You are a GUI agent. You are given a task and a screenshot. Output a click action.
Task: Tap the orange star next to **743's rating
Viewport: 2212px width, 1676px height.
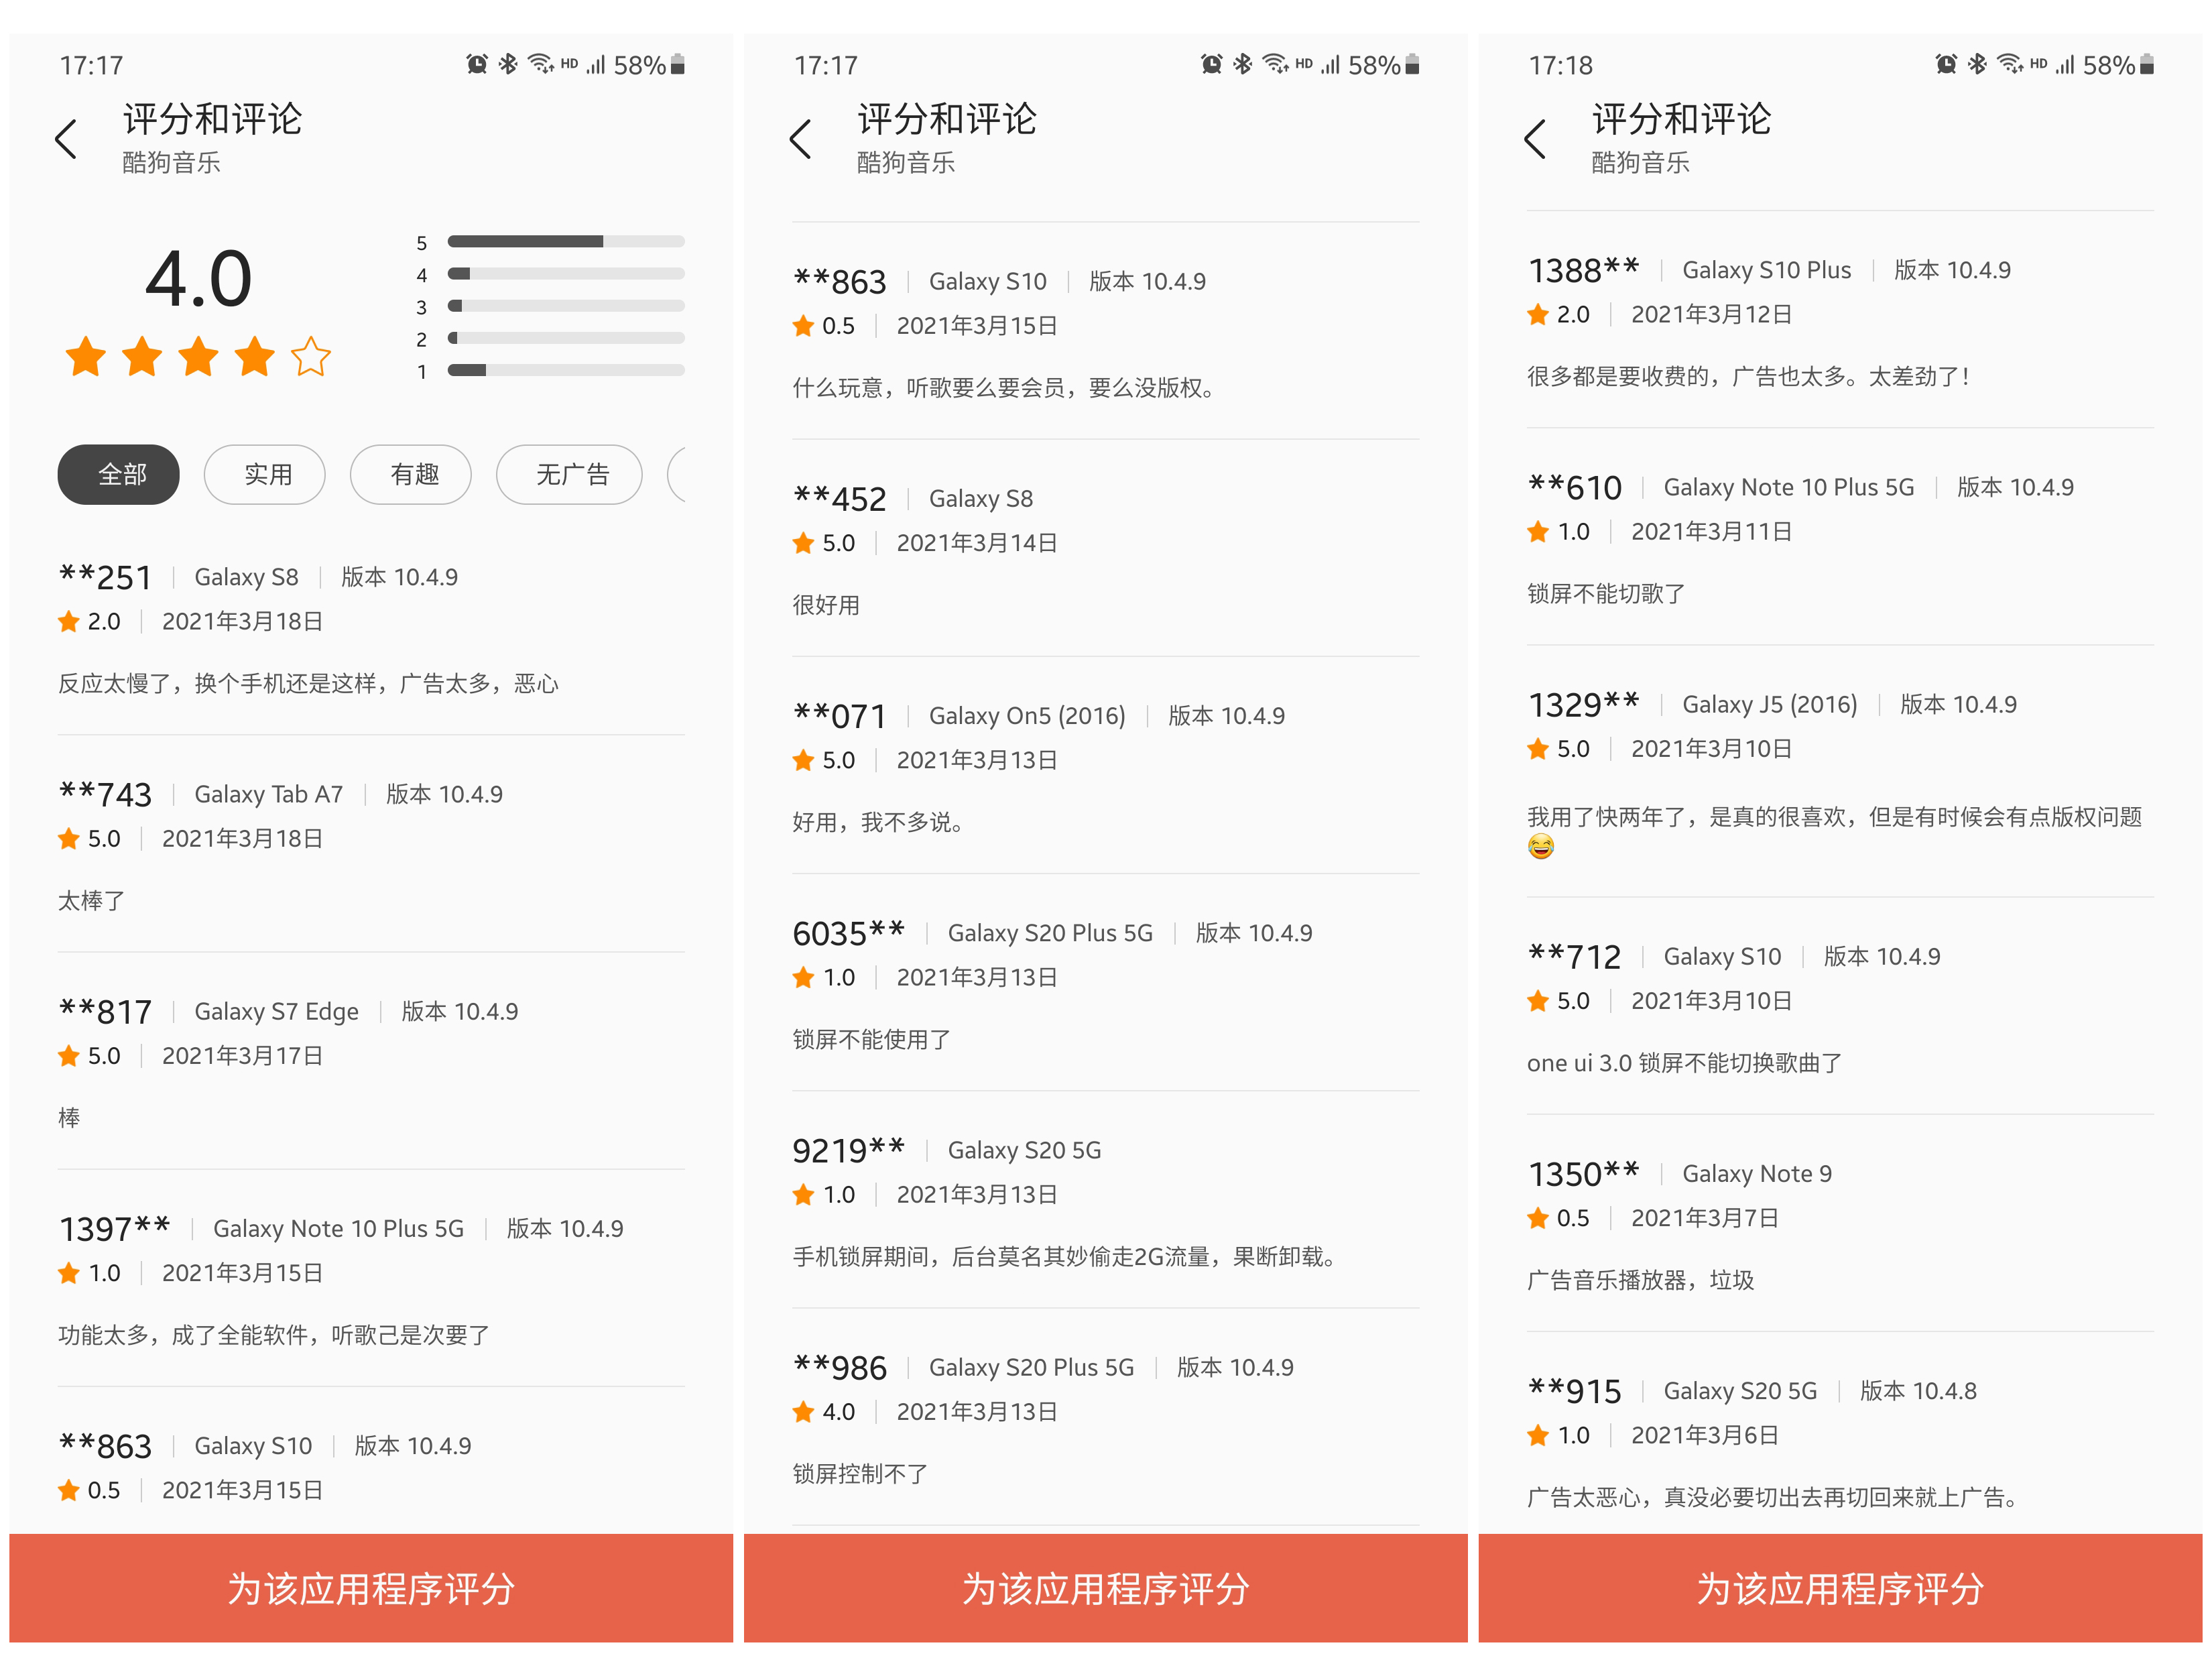pos(68,838)
